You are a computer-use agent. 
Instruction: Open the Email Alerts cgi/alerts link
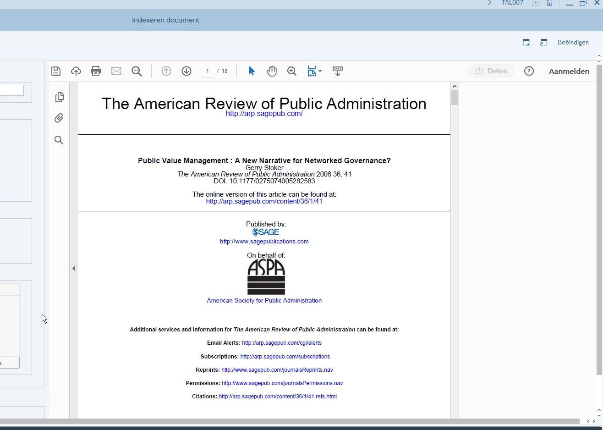(x=282, y=343)
